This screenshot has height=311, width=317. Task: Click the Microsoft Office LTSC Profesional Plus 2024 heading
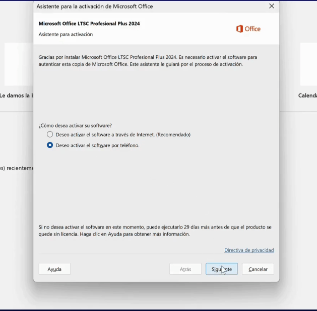(89, 24)
